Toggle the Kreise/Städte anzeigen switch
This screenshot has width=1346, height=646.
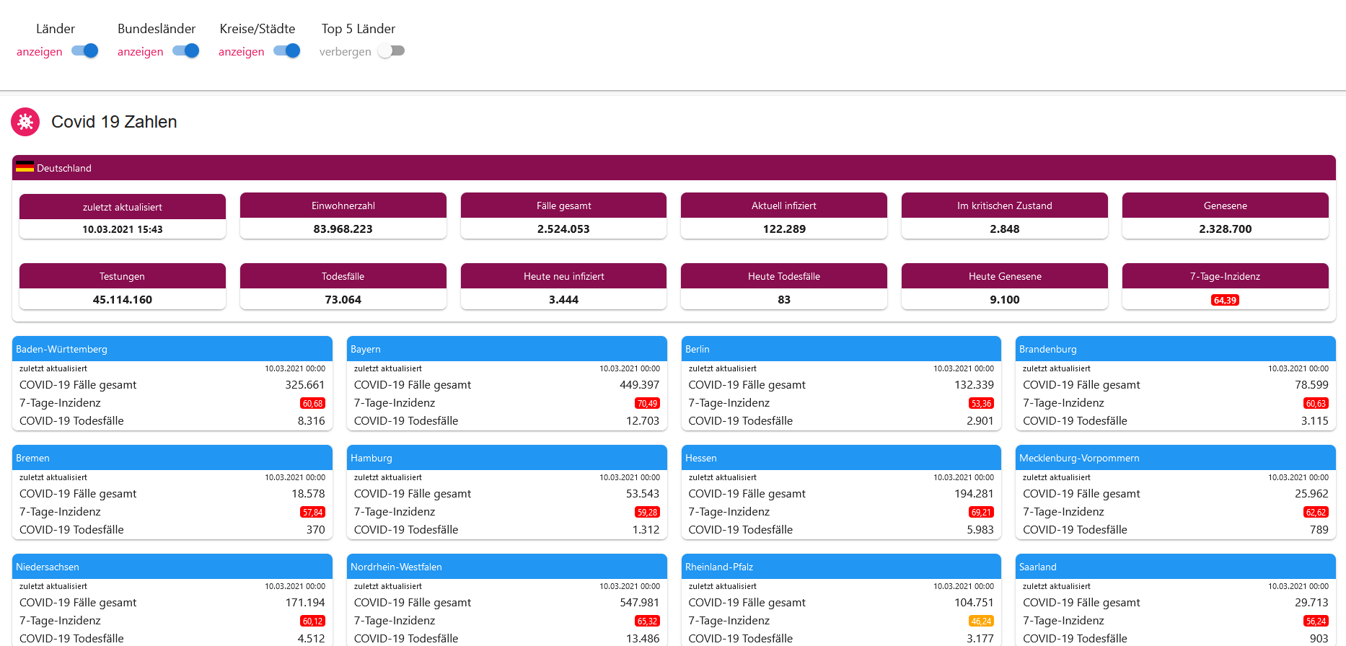point(287,50)
